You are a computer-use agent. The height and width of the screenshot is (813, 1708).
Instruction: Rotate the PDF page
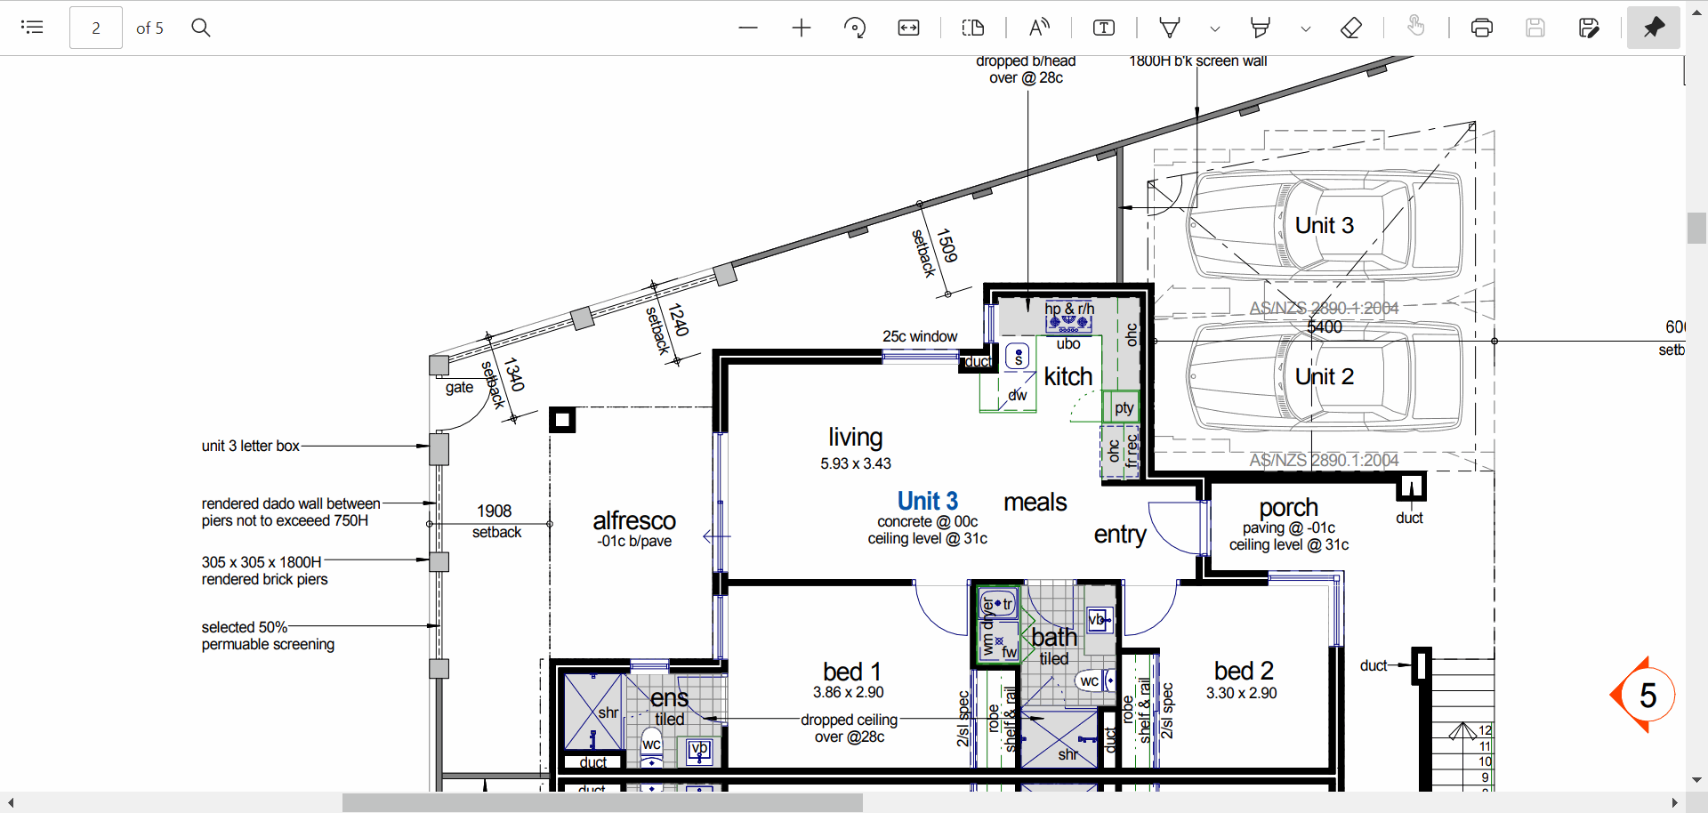click(x=854, y=28)
